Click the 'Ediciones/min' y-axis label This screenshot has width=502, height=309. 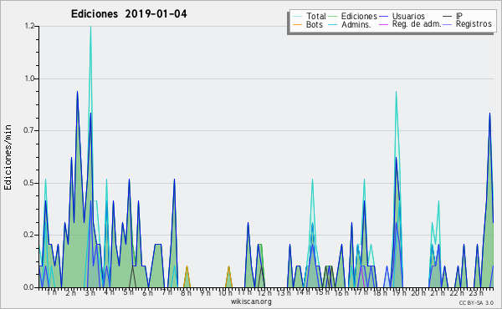click(8, 157)
